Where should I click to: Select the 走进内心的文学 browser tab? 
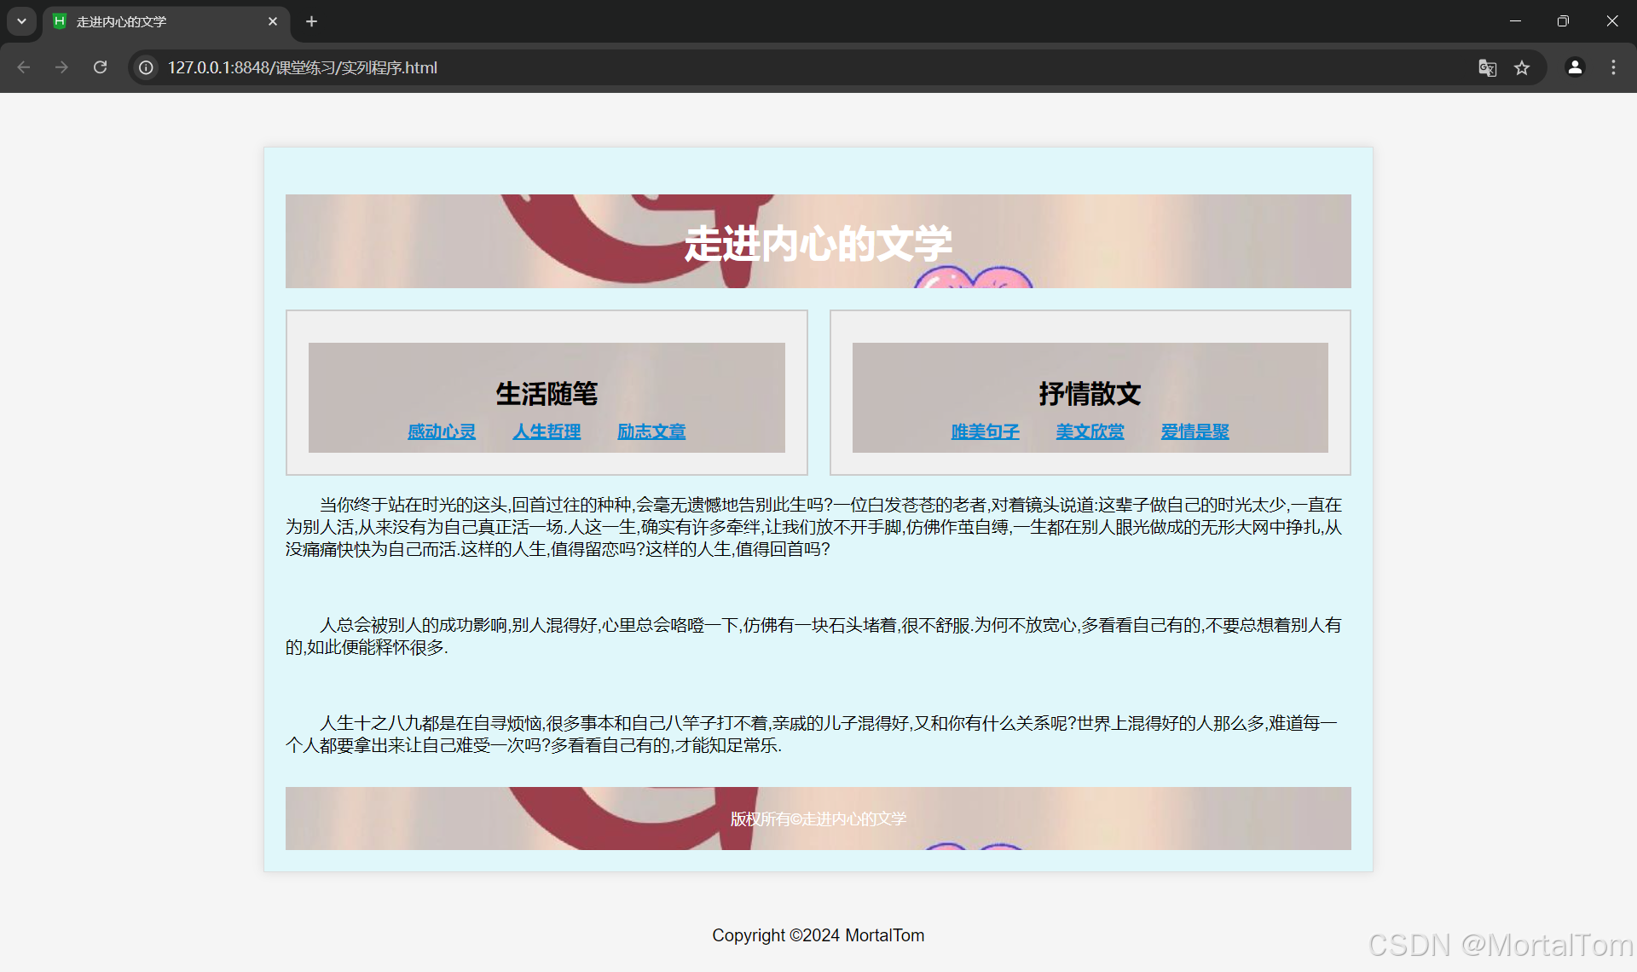pyautogui.click(x=166, y=22)
